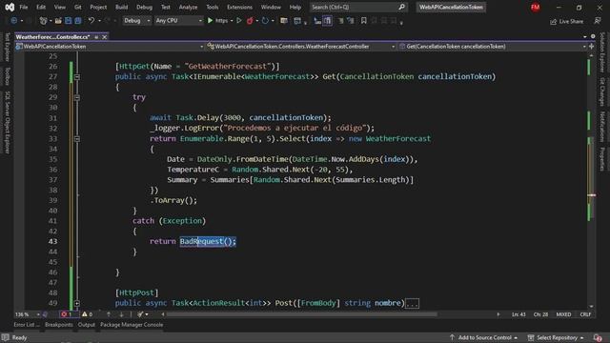Click the FM account avatar
Image resolution: width=610 pixels, height=343 pixels.
click(x=536, y=7)
